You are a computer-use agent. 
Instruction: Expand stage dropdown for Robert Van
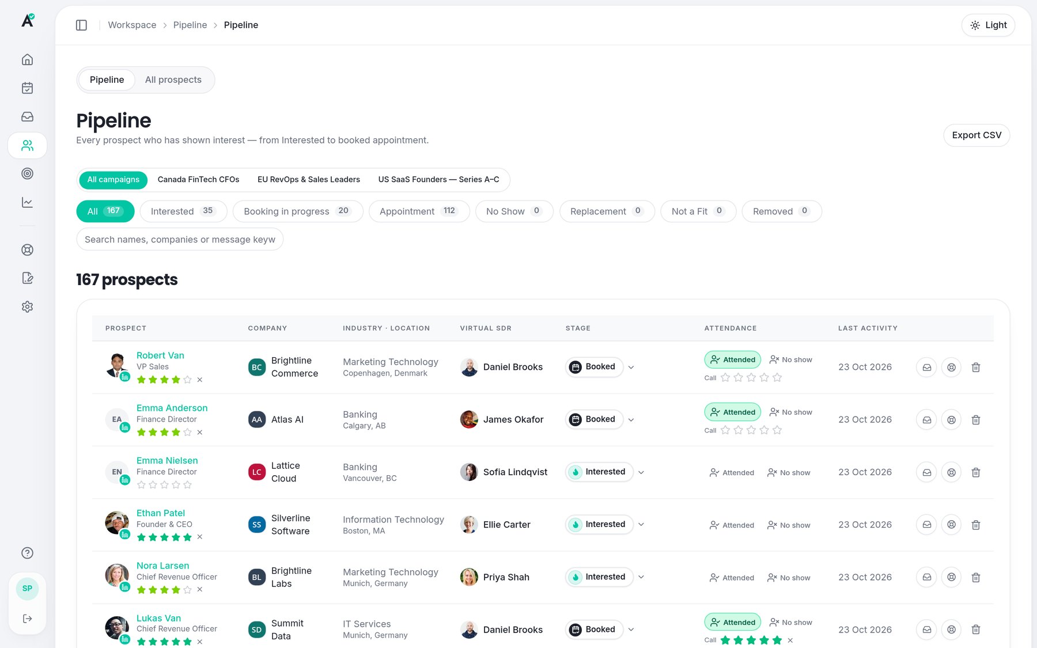tap(631, 367)
